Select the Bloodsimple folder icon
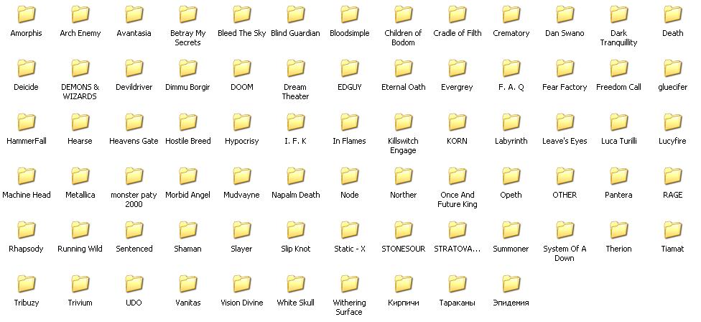The image size is (701, 322). 350,14
